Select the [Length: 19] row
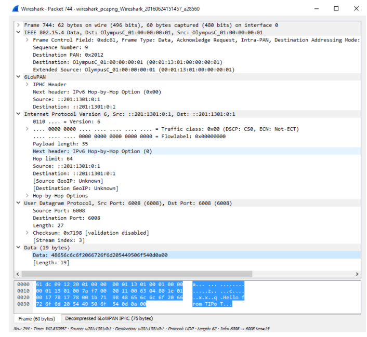This screenshot has width=367, height=337. pyautogui.click(x=196, y=263)
